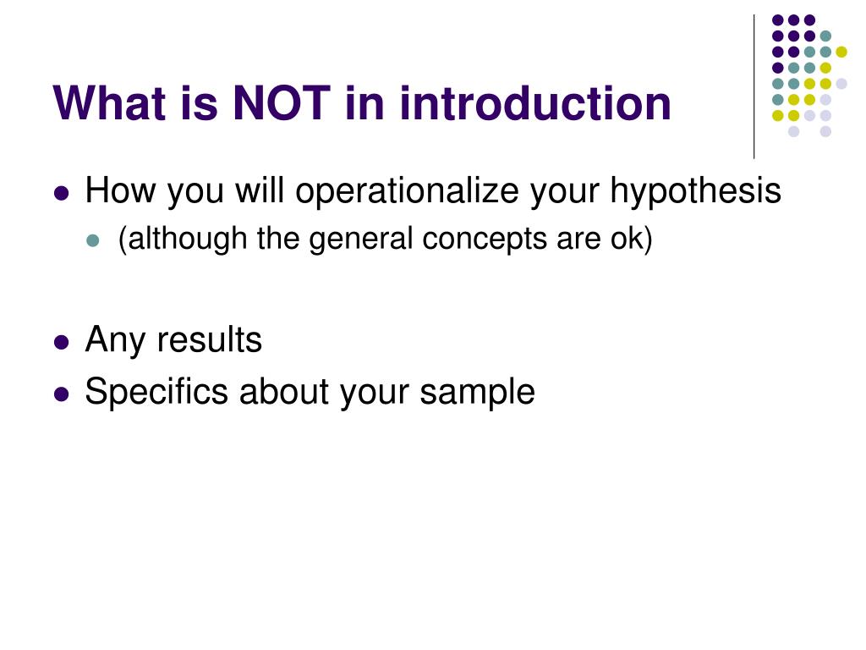Click the word 'introduction' in the title
This screenshot has height=650, width=866.
click(x=534, y=102)
